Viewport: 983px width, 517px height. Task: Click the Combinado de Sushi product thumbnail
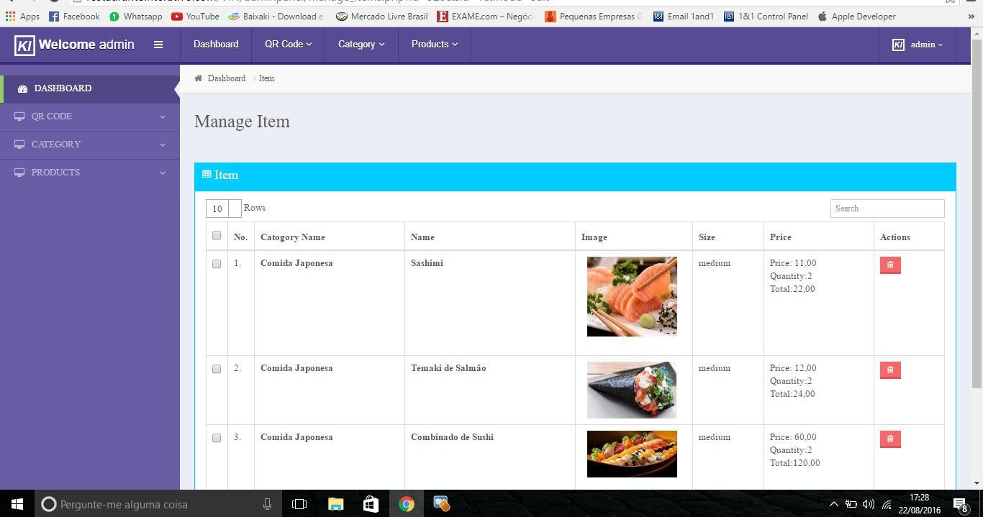point(632,454)
